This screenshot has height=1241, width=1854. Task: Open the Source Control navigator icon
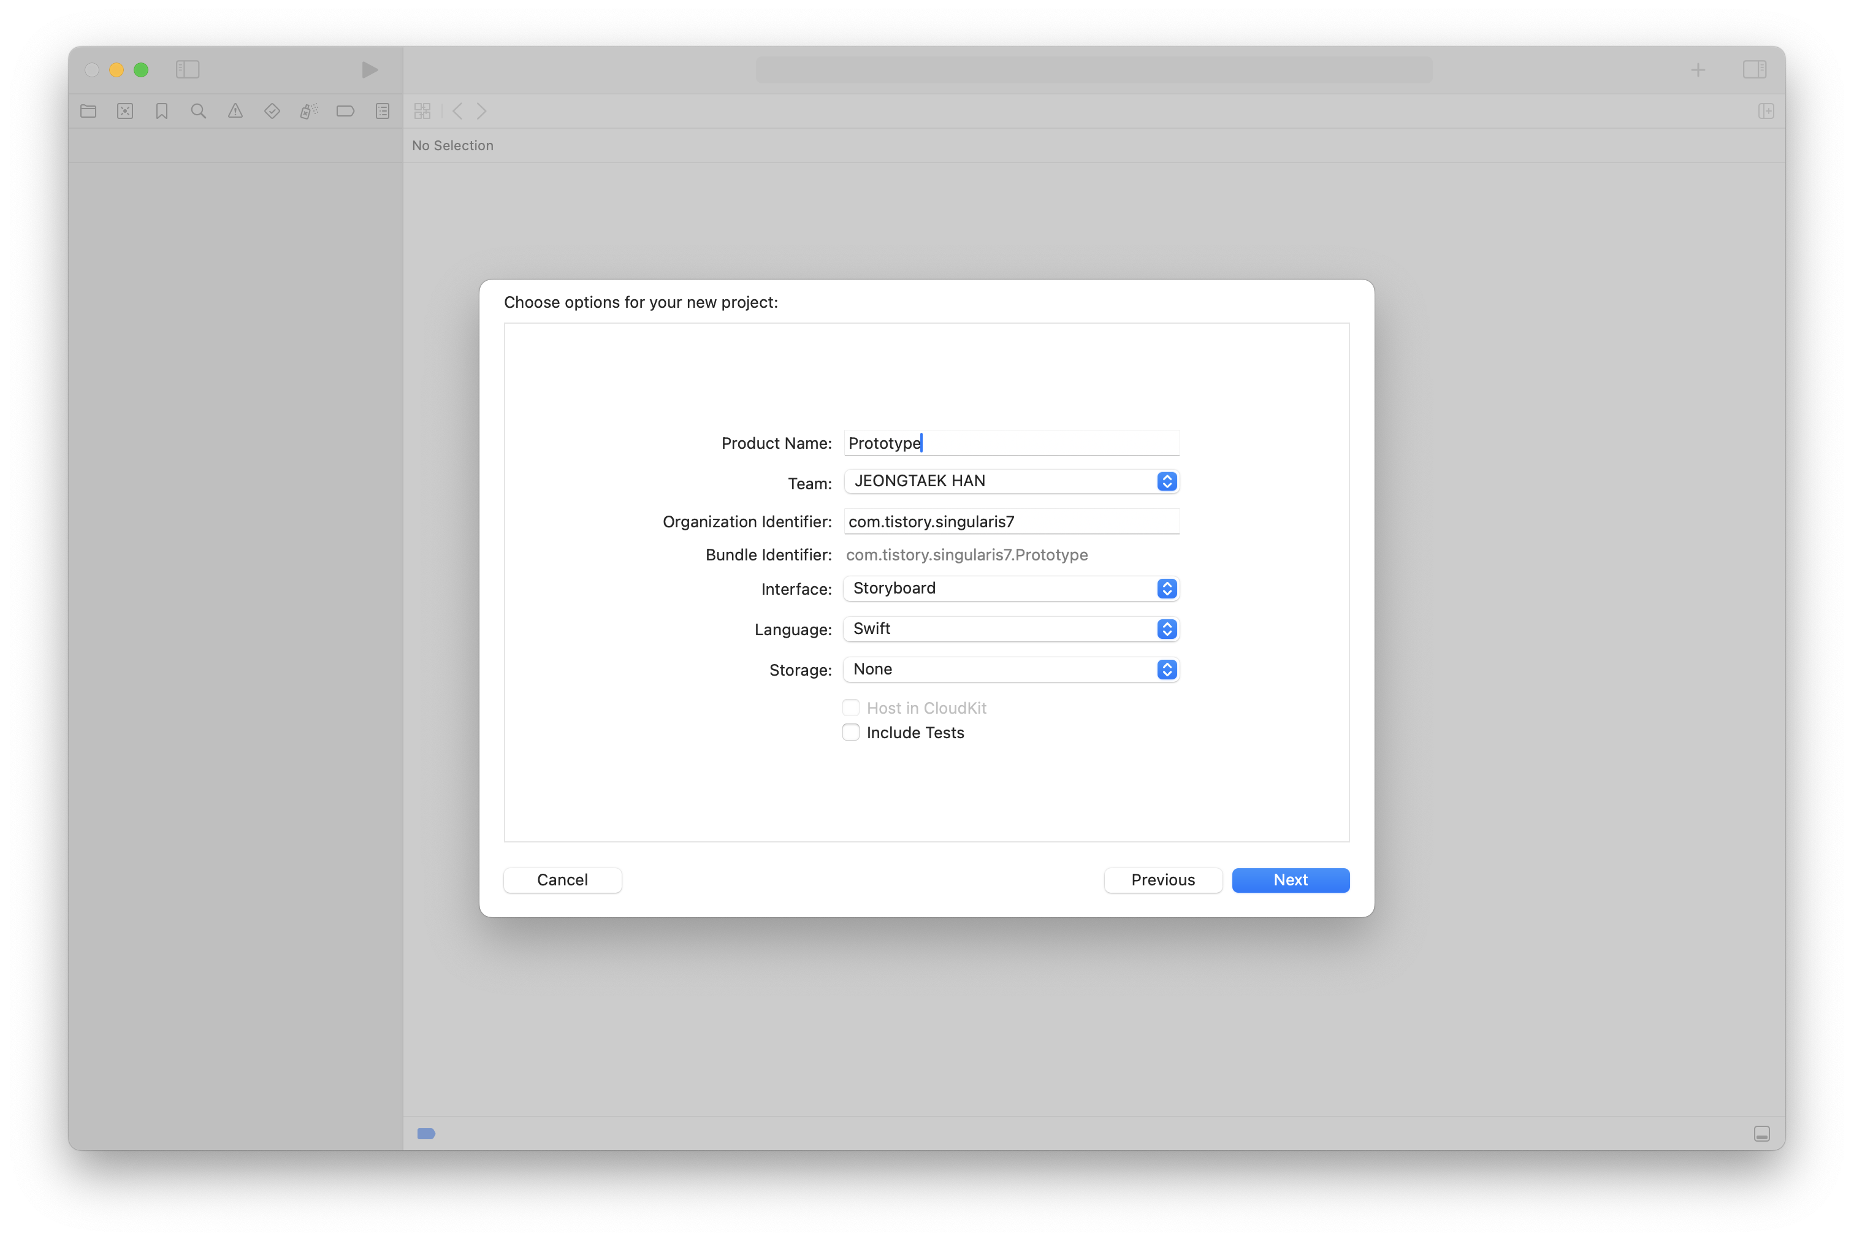pos(125,112)
